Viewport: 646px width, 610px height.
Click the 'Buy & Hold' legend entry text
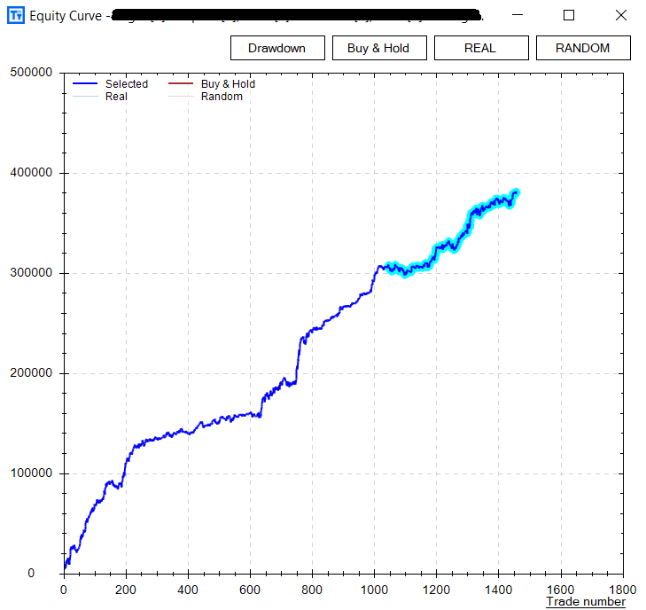(x=228, y=84)
